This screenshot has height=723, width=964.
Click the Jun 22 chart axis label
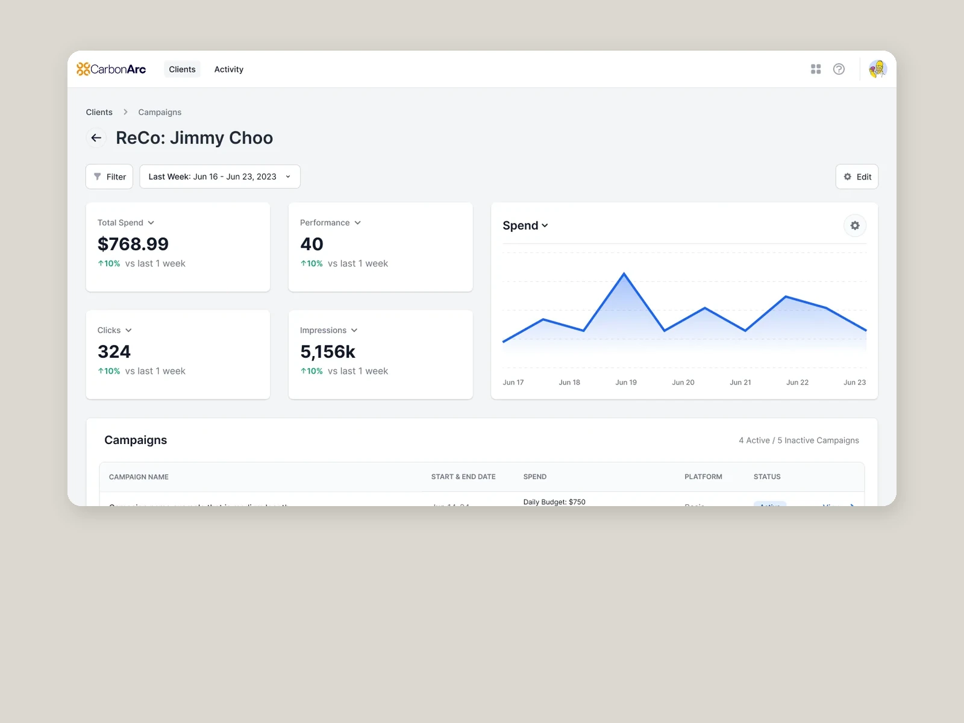[x=797, y=383]
